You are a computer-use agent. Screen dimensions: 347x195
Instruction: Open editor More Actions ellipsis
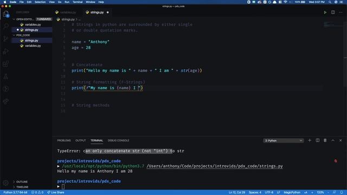[x=340, y=12]
